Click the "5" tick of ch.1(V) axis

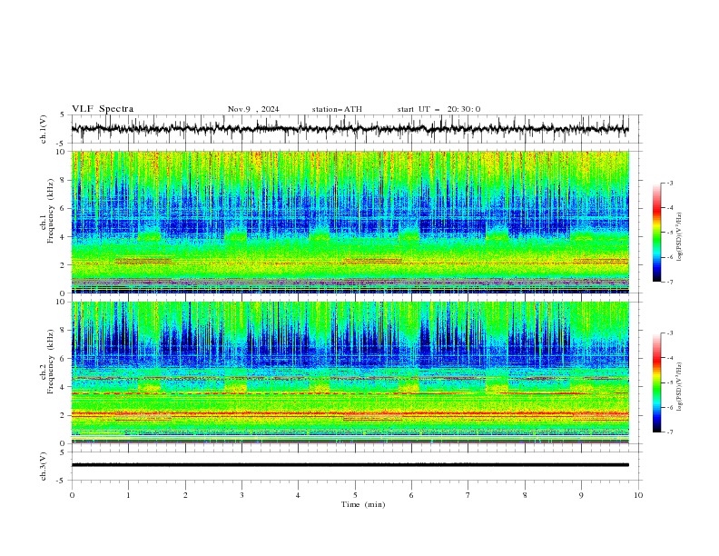[x=64, y=115]
